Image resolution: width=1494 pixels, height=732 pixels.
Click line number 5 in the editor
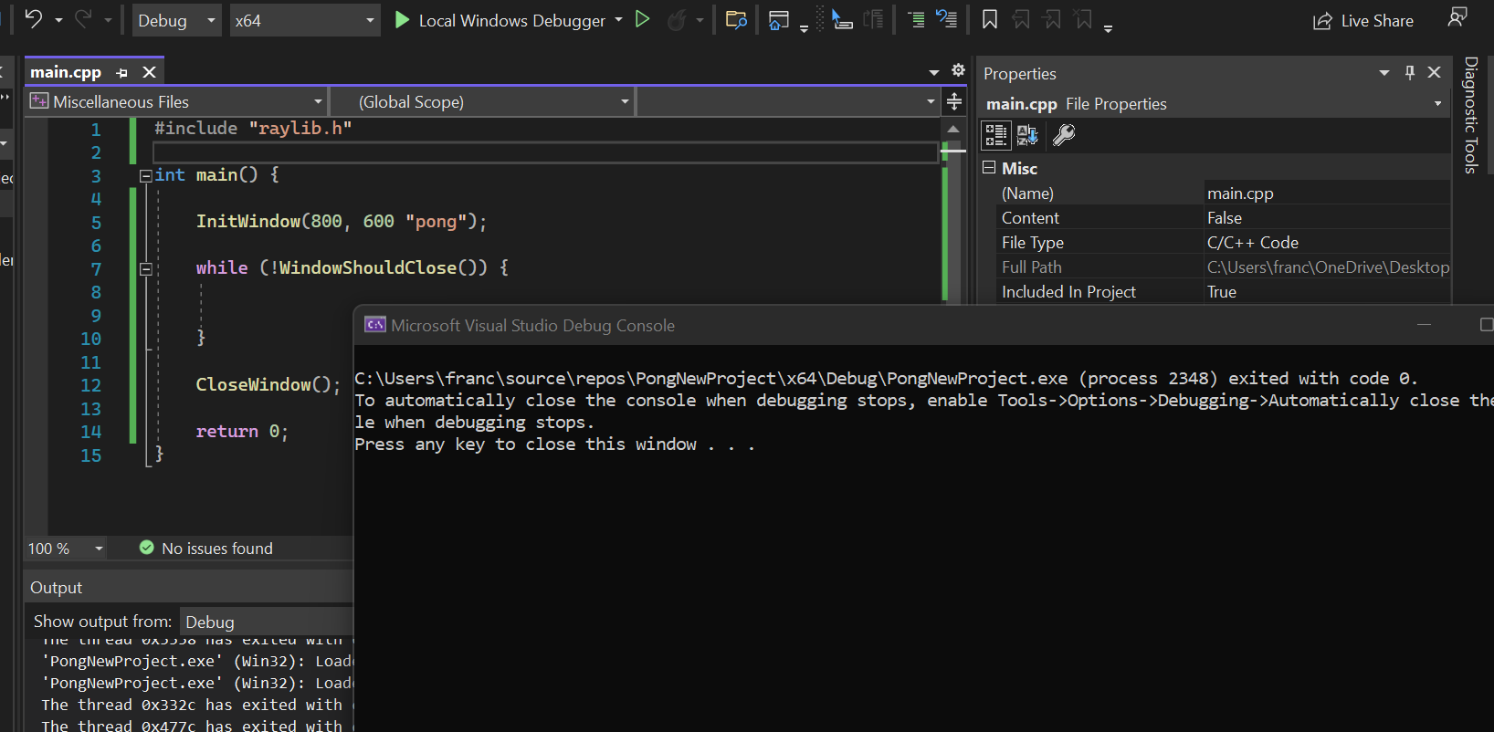[x=96, y=222]
